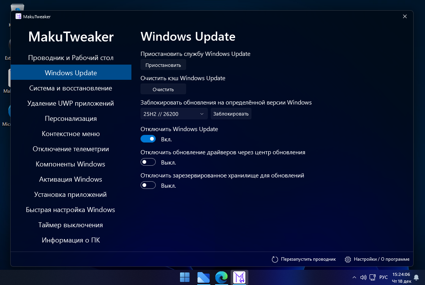This screenshot has width=425, height=285.
Task: Go to Компоненты Windows section
Action: click(71, 164)
